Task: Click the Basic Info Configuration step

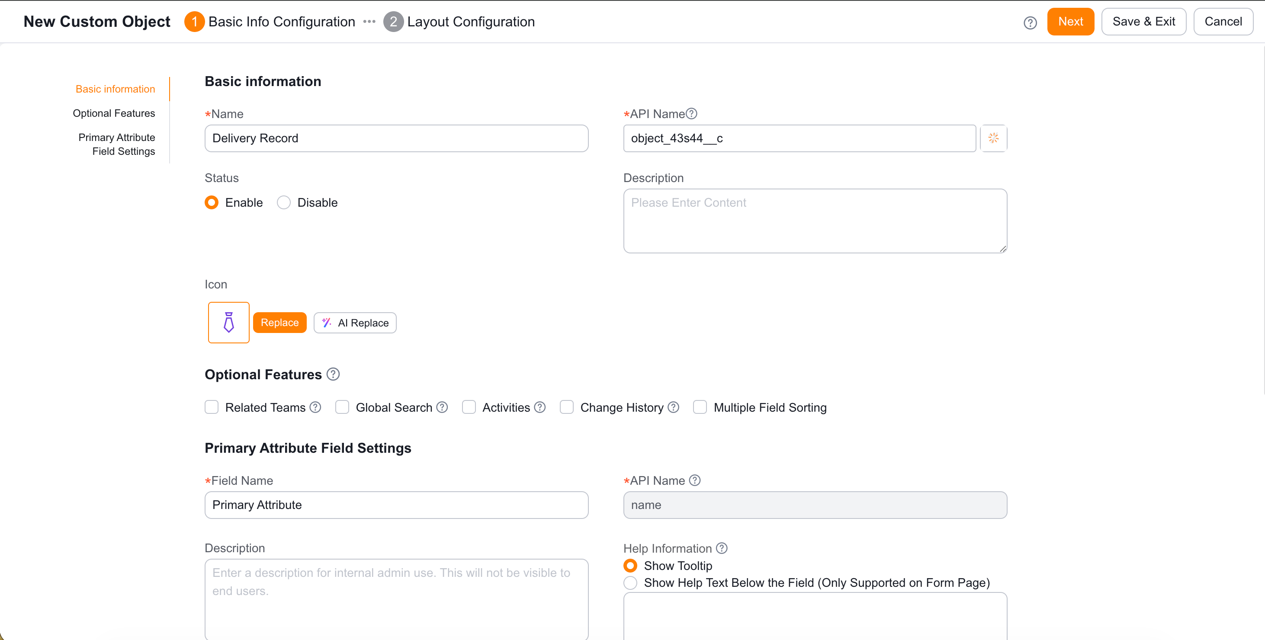Action: pos(281,22)
